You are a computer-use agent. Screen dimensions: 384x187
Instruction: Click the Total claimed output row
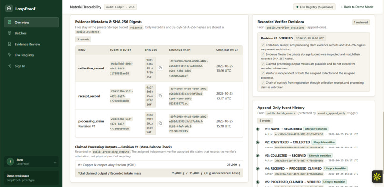point(159,173)
